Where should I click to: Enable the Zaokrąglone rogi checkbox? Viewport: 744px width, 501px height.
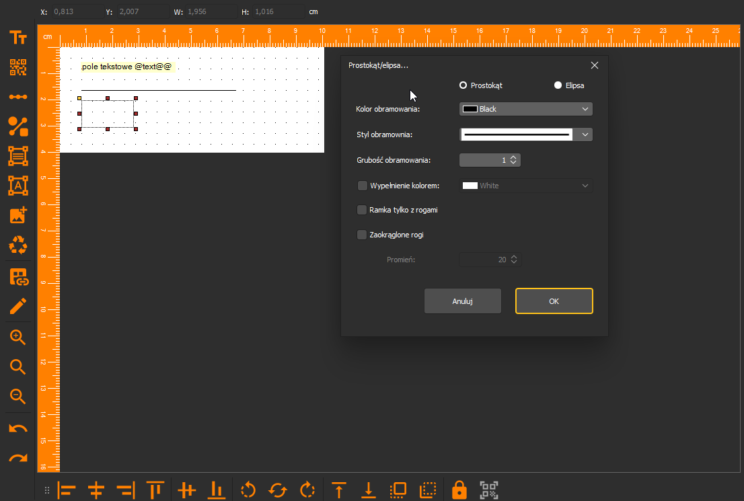coord(361,235)
